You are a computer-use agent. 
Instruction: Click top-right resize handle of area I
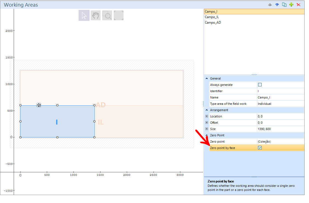click(x=95, y=105)
